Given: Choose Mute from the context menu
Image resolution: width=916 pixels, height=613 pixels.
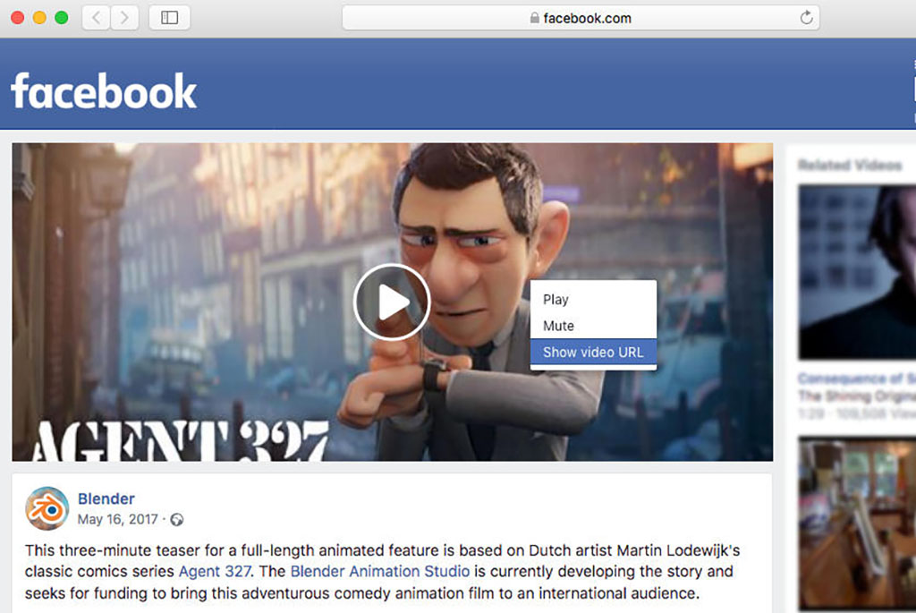Looking at the screenshot, I should (x=593, y=326).
